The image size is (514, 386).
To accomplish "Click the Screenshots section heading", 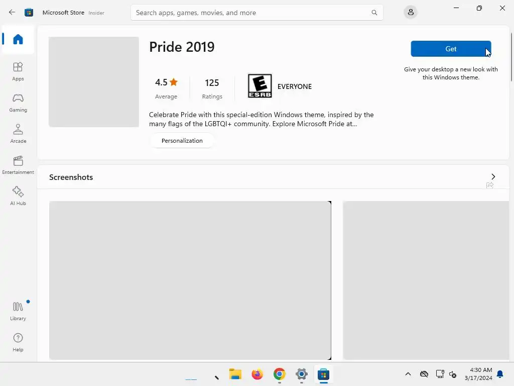I will [71, 177].
